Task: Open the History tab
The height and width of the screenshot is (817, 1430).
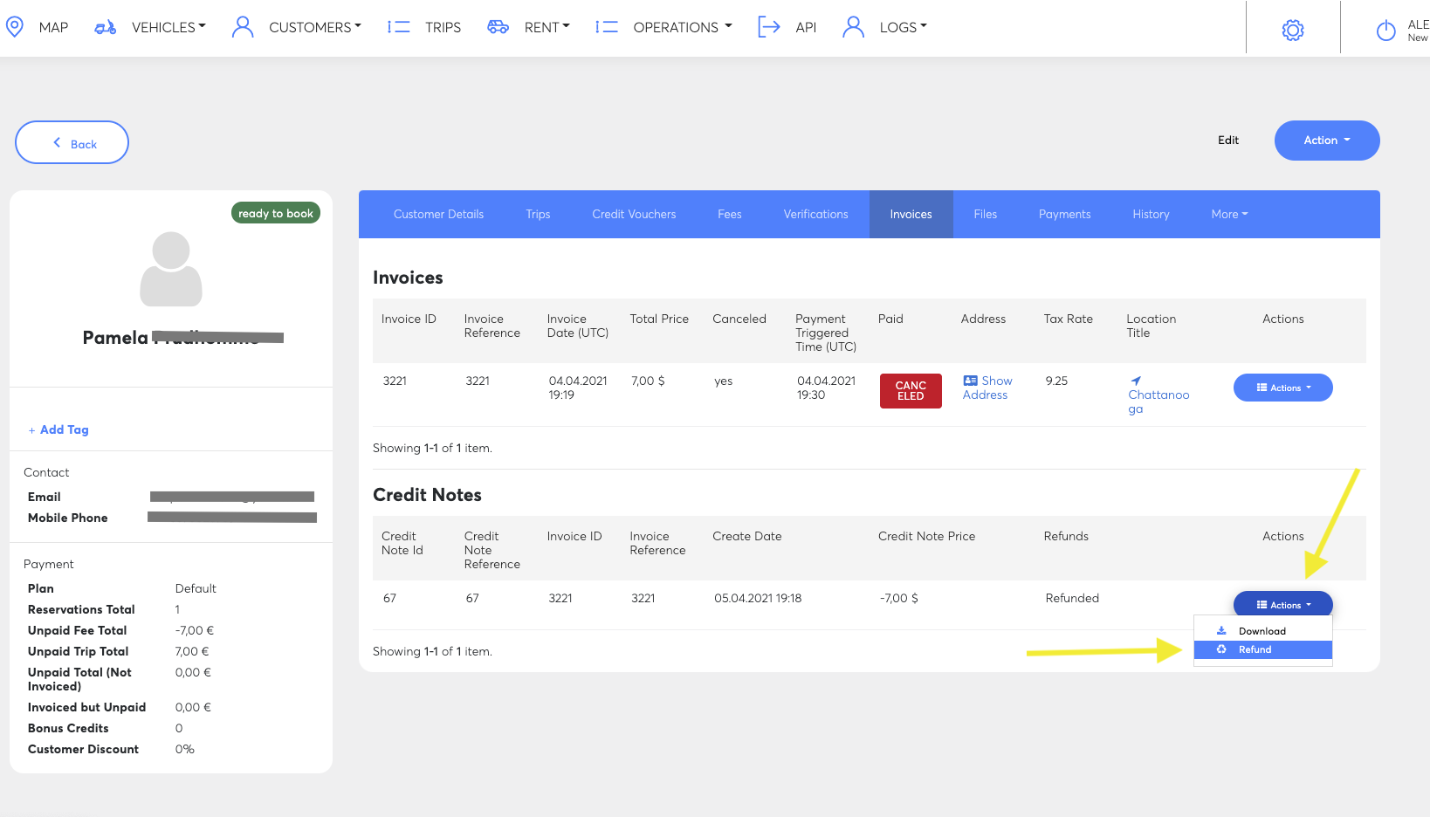Action: pos(1151,214)
